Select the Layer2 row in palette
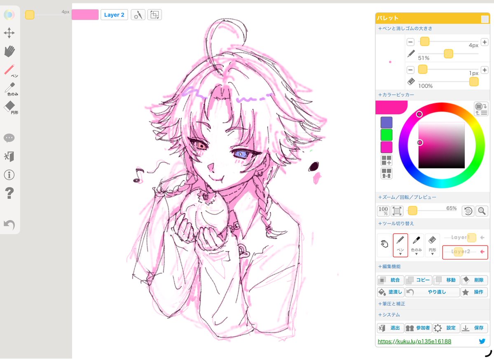494x359 pixels. [x=465, y=252]
